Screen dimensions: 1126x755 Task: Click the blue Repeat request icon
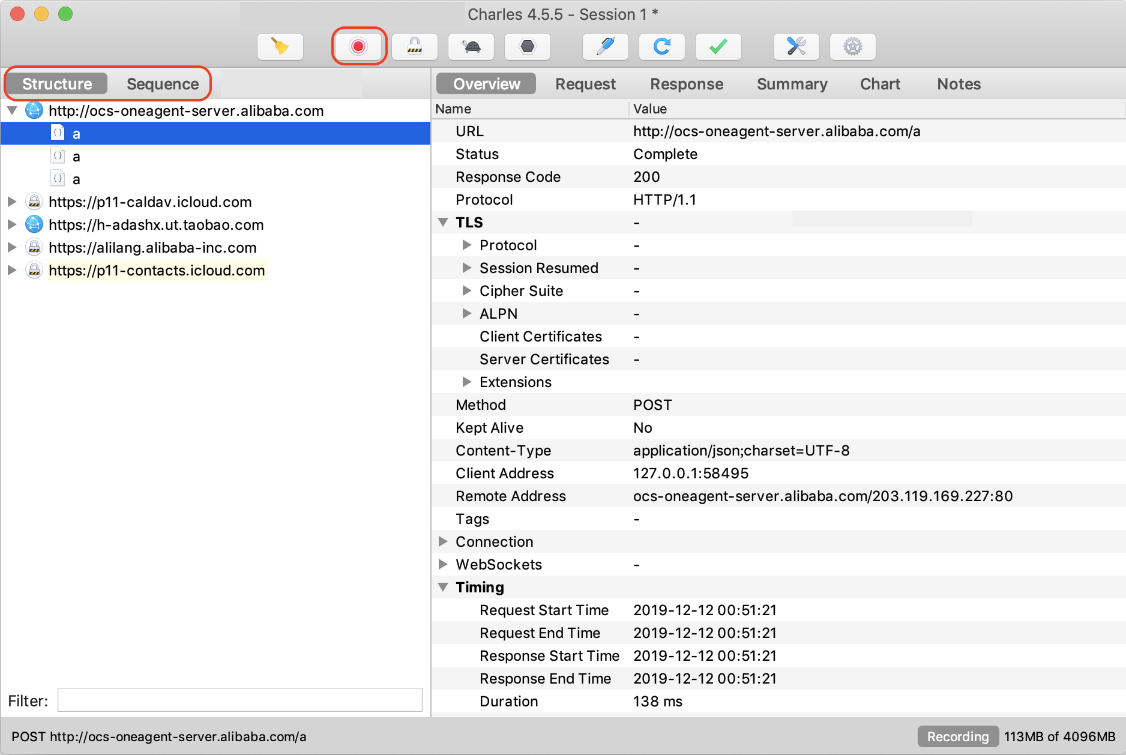662,46
